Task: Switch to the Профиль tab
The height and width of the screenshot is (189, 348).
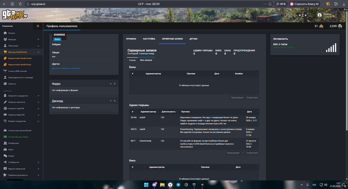Action: click(x=131, y=39)
